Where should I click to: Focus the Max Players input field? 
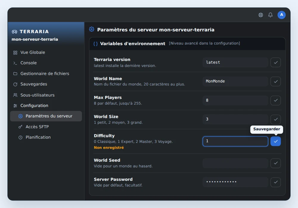click(235, 100)
